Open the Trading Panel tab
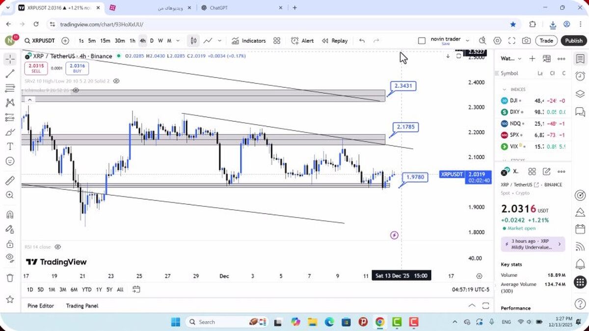The image size is (589, 331). (82, 305)
